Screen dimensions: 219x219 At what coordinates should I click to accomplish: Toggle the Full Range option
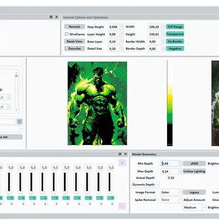point(175,27)
